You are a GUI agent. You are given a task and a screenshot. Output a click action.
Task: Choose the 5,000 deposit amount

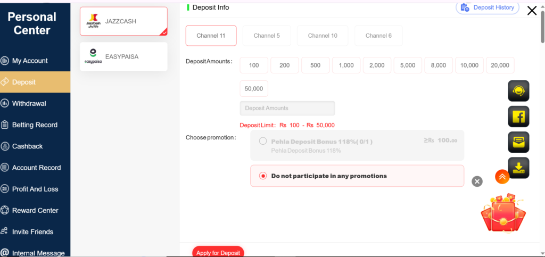pos(408,65)
